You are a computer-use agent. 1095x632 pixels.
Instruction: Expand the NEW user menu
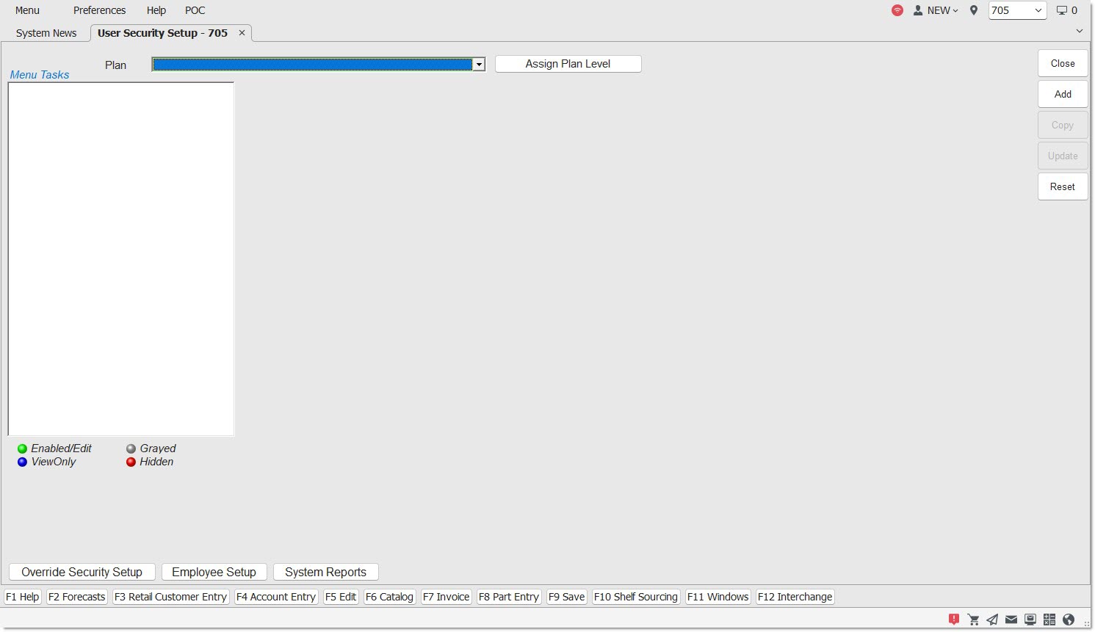click(x=937, y=10)
